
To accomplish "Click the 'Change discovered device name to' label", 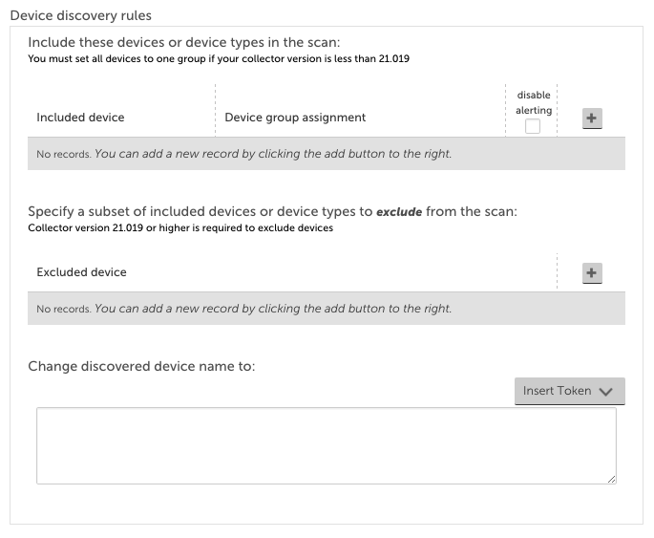I will tap(141, 366).
